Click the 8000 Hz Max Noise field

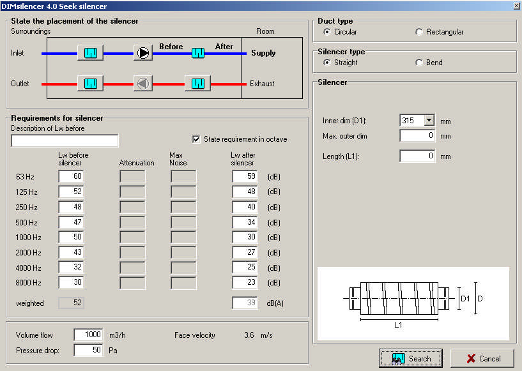click(183, 282)
